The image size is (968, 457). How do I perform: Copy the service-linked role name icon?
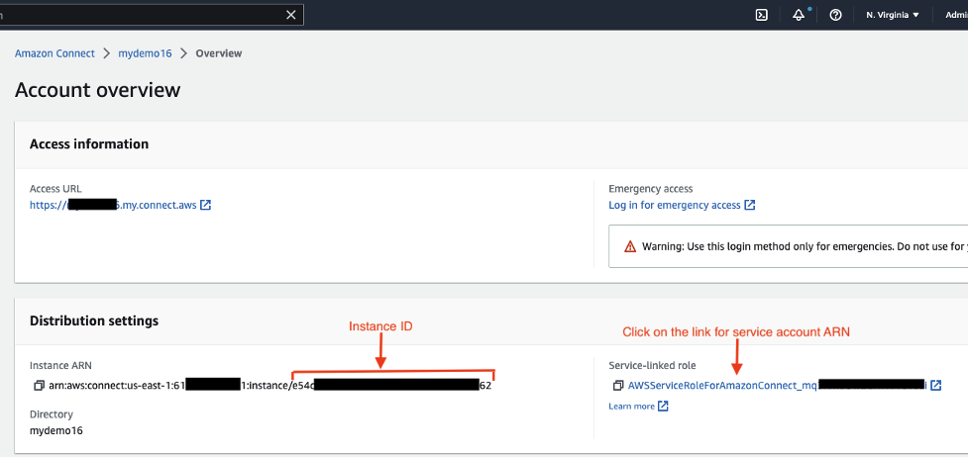(x=617, y=385)
